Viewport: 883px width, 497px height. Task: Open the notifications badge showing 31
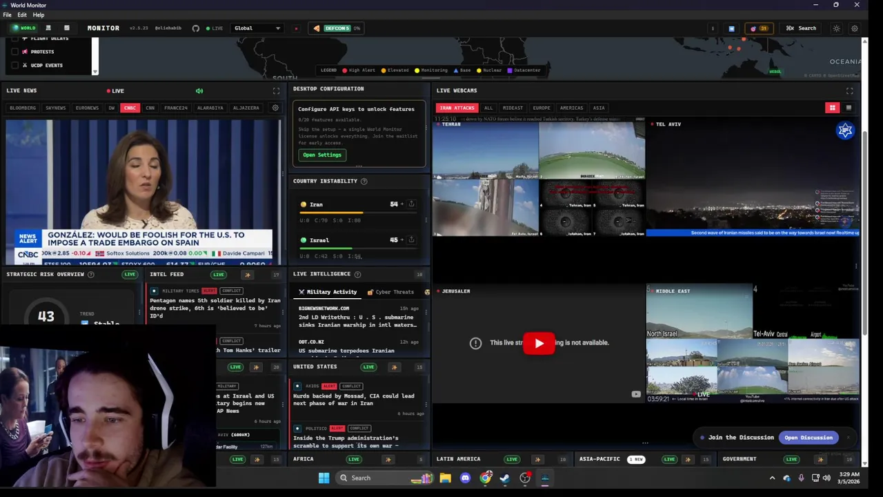coord(759,28)
